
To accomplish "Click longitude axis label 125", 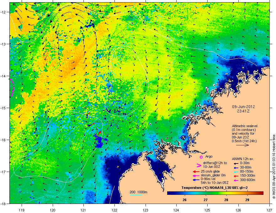I will 207,210.
